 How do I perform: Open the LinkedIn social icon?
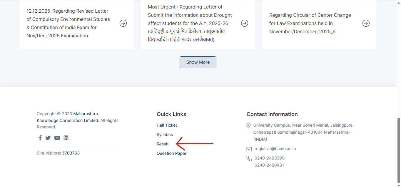tap(66, 138)
